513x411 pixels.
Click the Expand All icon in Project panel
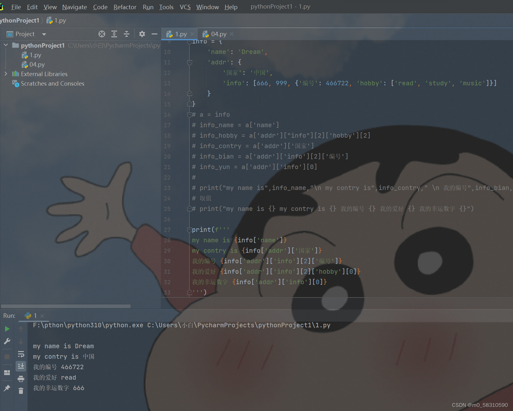[114, 34]
